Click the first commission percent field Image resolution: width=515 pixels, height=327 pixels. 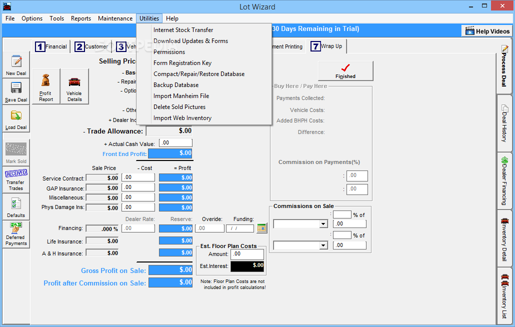[342, 214]
